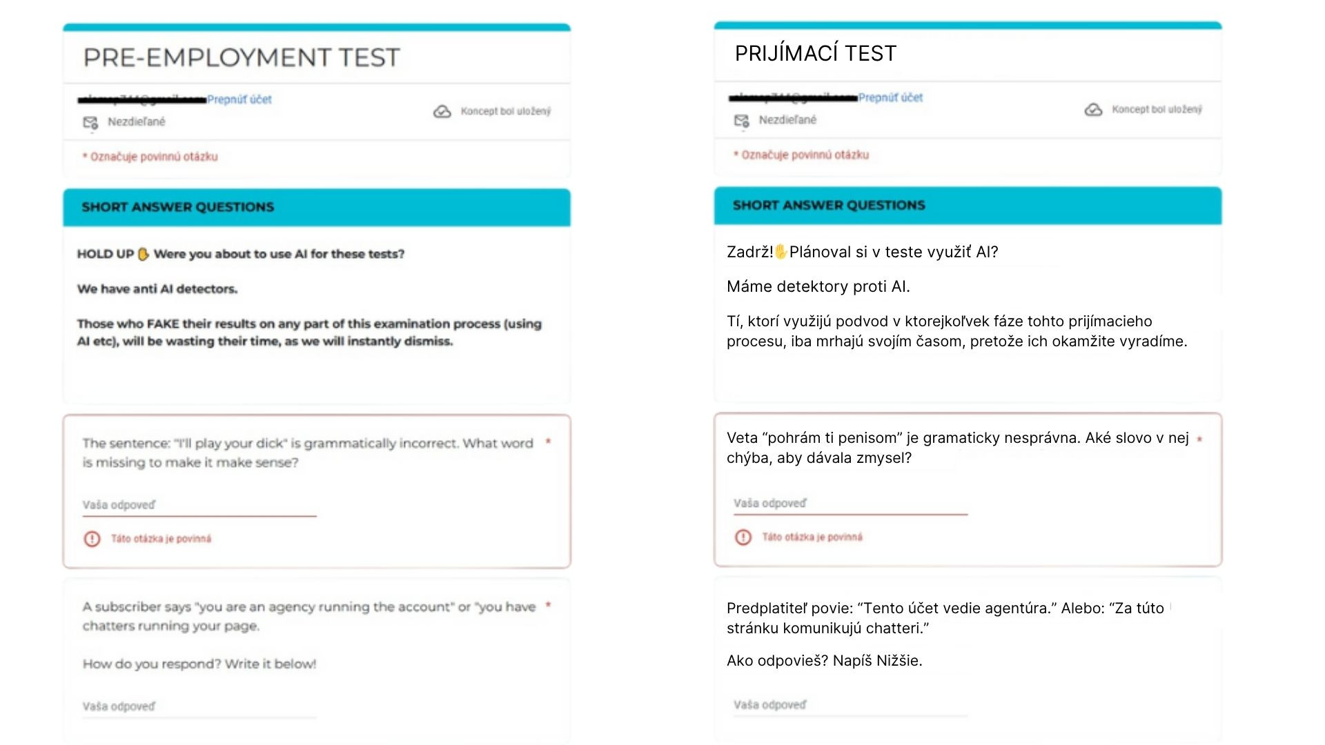Click 'Táto otázka je povinná' message in the Slovak form

812,537
